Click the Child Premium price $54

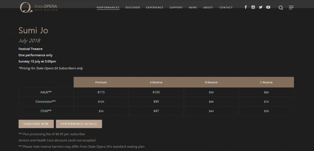pos(101,111)
